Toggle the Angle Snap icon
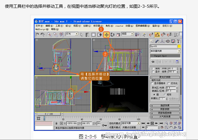This screenshot has width=198, height=140. 157,35
